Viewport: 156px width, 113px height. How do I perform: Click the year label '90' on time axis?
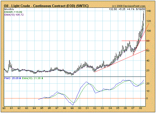[4, 108]
